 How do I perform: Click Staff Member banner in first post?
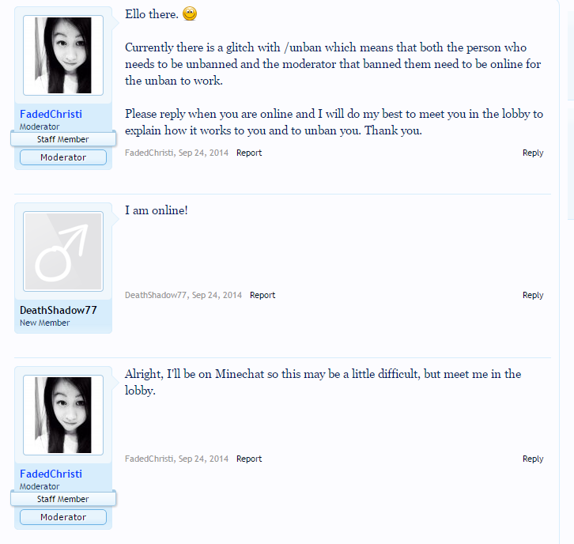tap(63, 139)
